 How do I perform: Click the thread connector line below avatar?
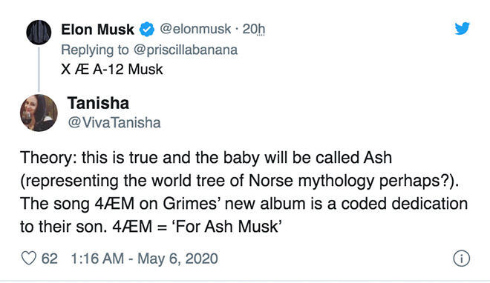click(39, 69)
